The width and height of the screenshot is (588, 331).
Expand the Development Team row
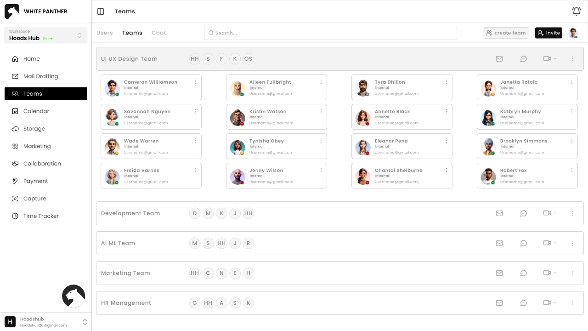tap(130, 213)
